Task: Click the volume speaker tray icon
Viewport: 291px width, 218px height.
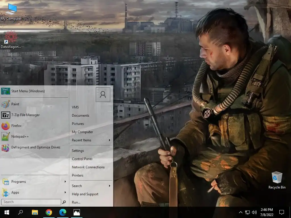Action: (x=254, y=212)
